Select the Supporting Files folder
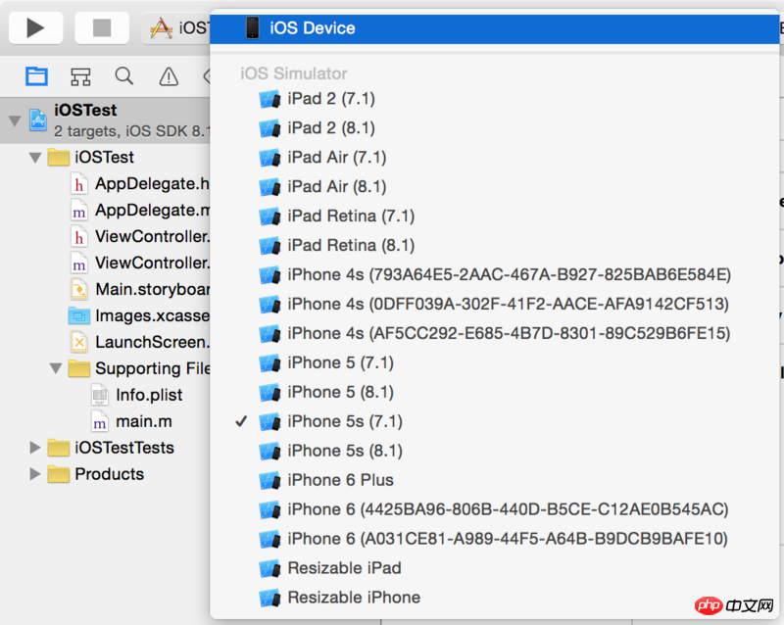The image size is (784, 625). 139,369
